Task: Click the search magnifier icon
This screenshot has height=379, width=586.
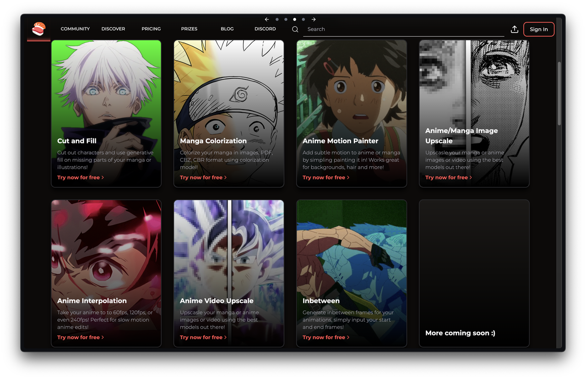Action: pos(295,29)
